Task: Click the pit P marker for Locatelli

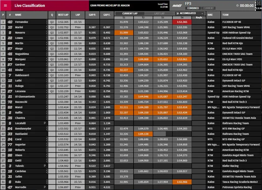Action: (45, 123)
